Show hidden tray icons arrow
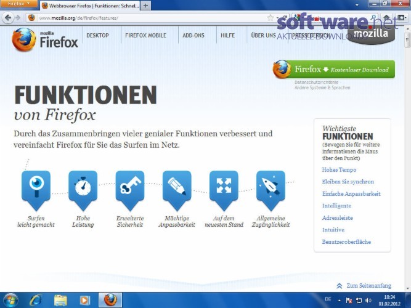 [339, 301]
